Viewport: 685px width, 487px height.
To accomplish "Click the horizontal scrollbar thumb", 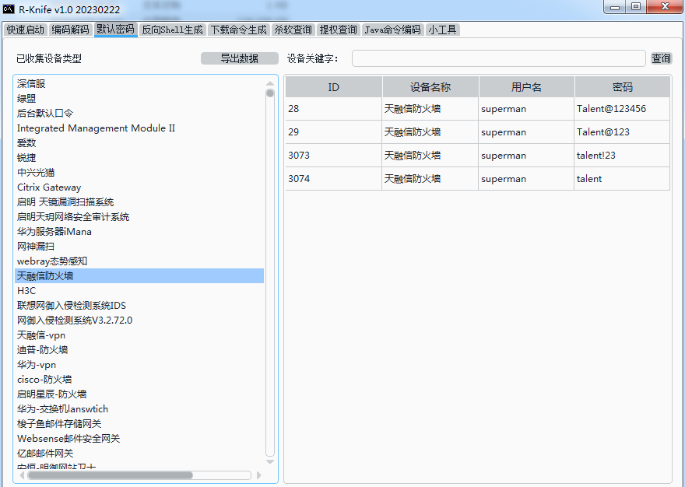I will click(110, 475).
